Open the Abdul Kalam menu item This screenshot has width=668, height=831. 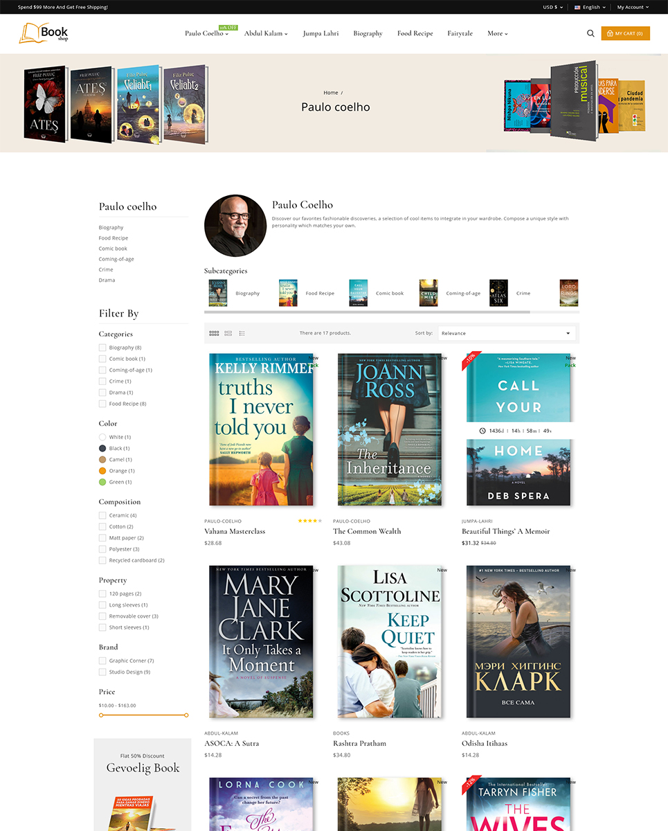coord(266,33)
